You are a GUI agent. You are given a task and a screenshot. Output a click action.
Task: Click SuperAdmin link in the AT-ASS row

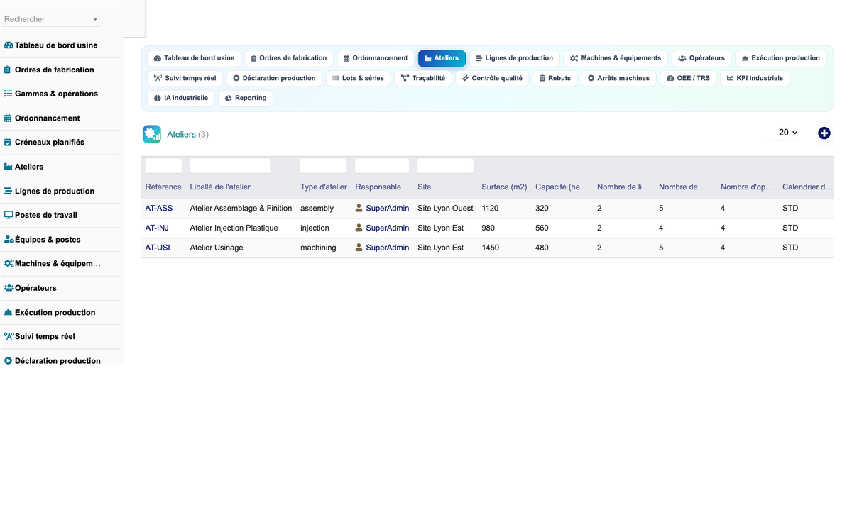tap(388, 208)
